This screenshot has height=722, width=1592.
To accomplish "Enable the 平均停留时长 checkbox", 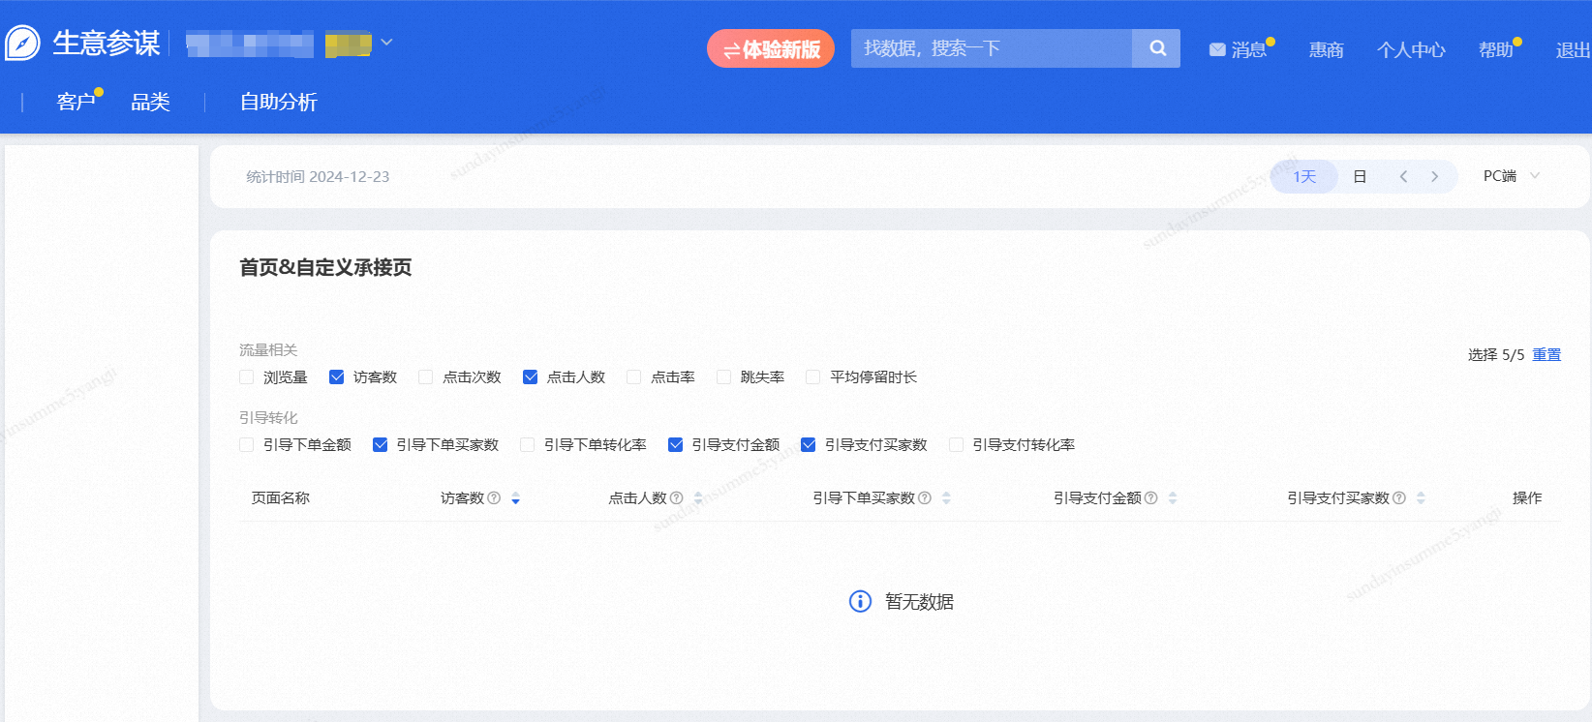I will (x=812, y=376).
